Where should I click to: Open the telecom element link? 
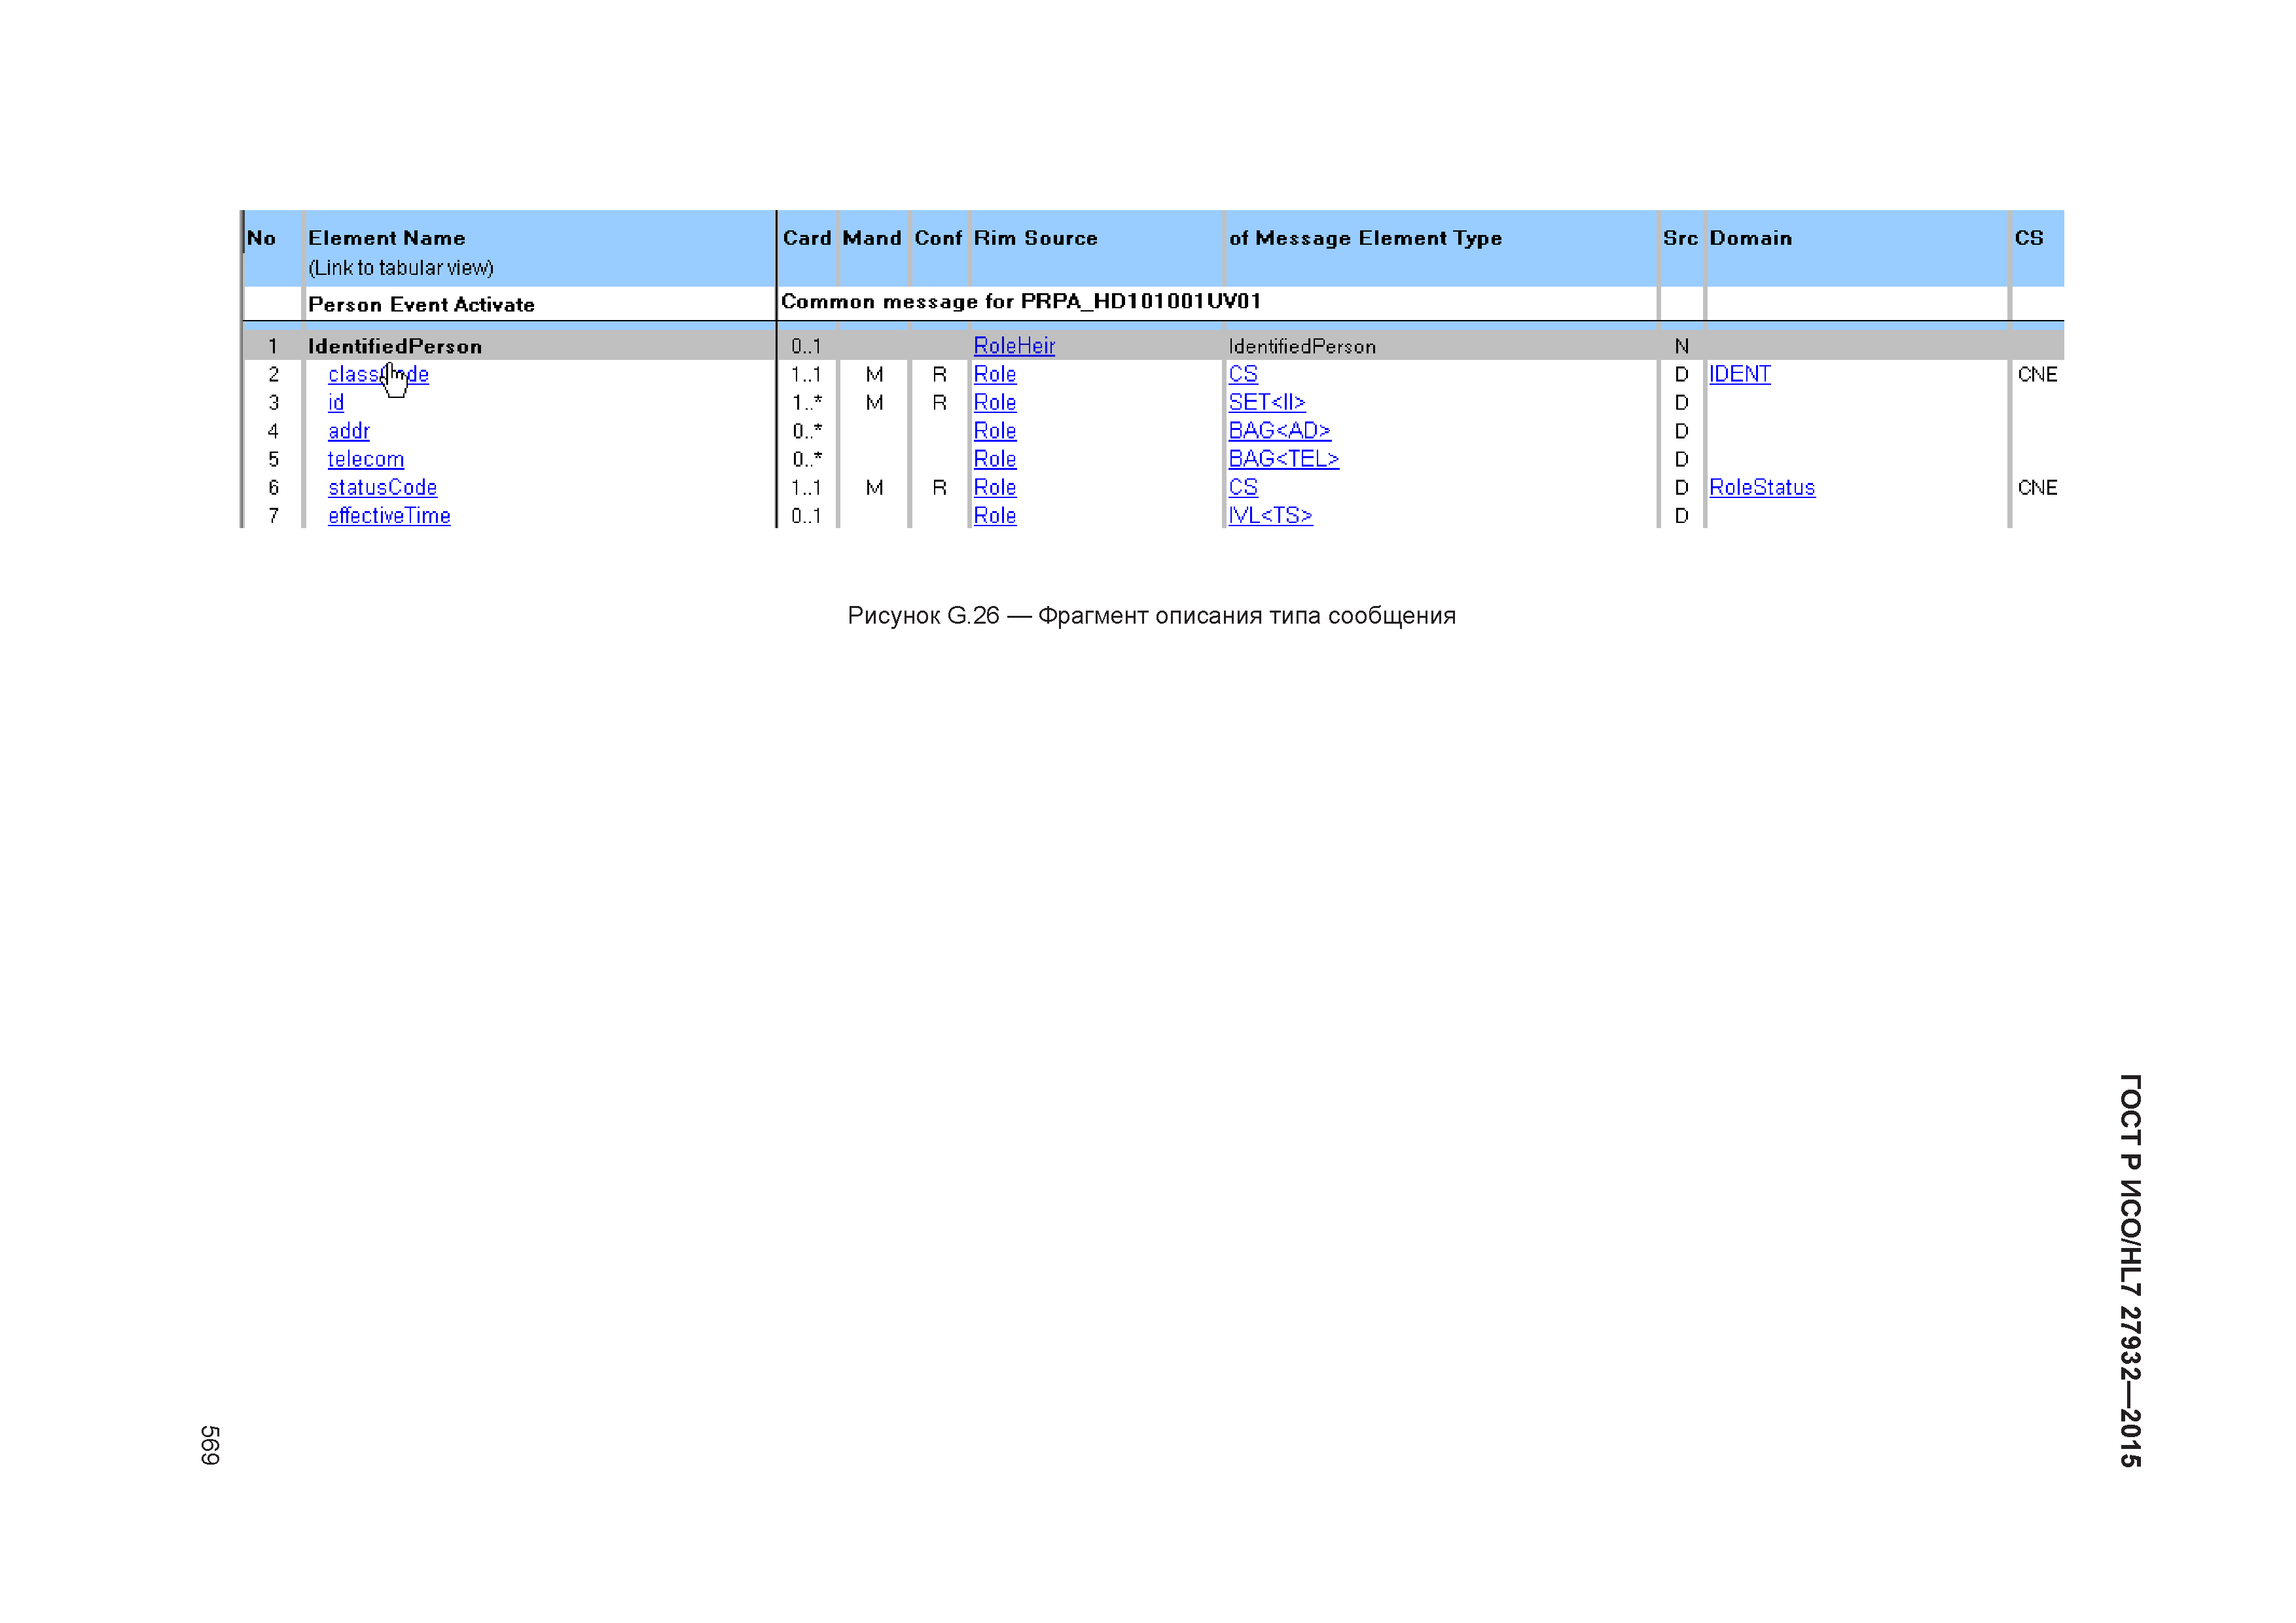[366, 459]
